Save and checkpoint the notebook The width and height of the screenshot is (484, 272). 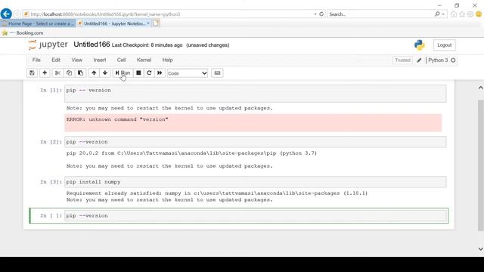pos(32,73)
